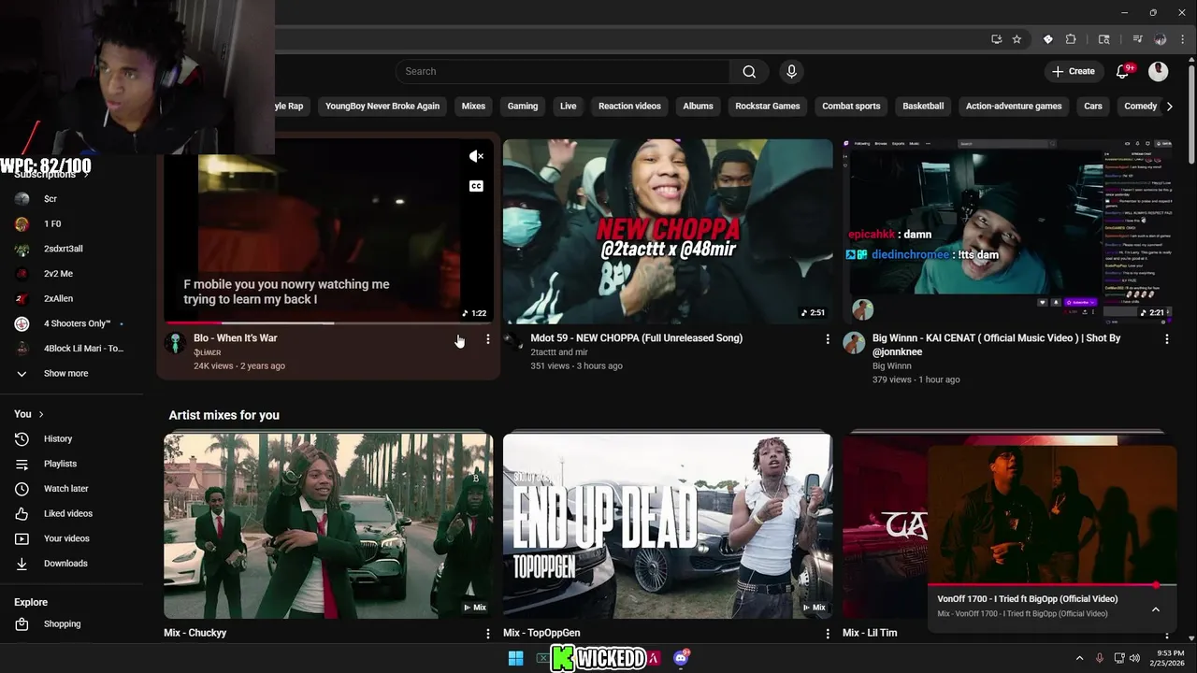Open the Mix - Chuckyy thumbnail
1197x673 pixels.
coord(328,525)
